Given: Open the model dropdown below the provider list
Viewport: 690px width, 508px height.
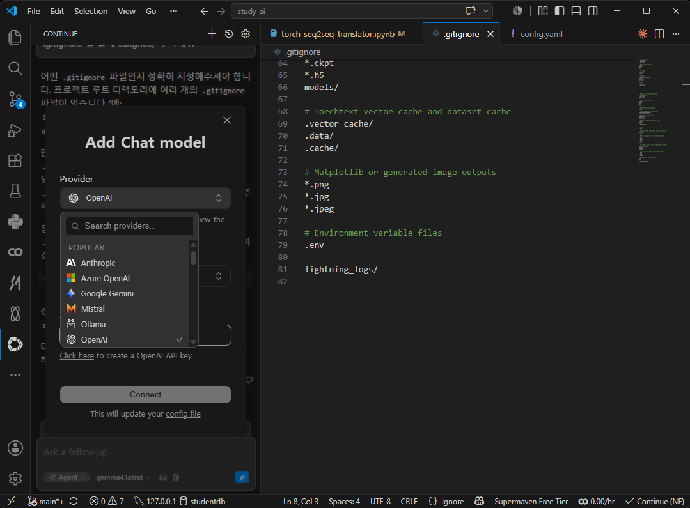Looking at the screenshot, I should (215, 276).
